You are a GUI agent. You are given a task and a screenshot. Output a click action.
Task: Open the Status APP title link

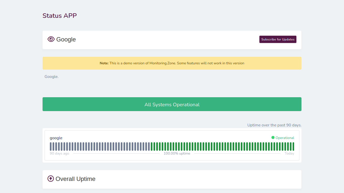pyautogui.click(x=60, y=16)
